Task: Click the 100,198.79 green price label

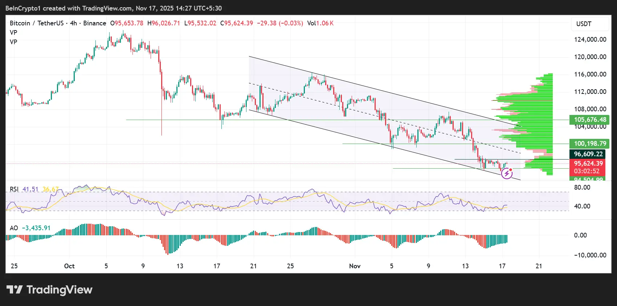Action: (589, 144)
